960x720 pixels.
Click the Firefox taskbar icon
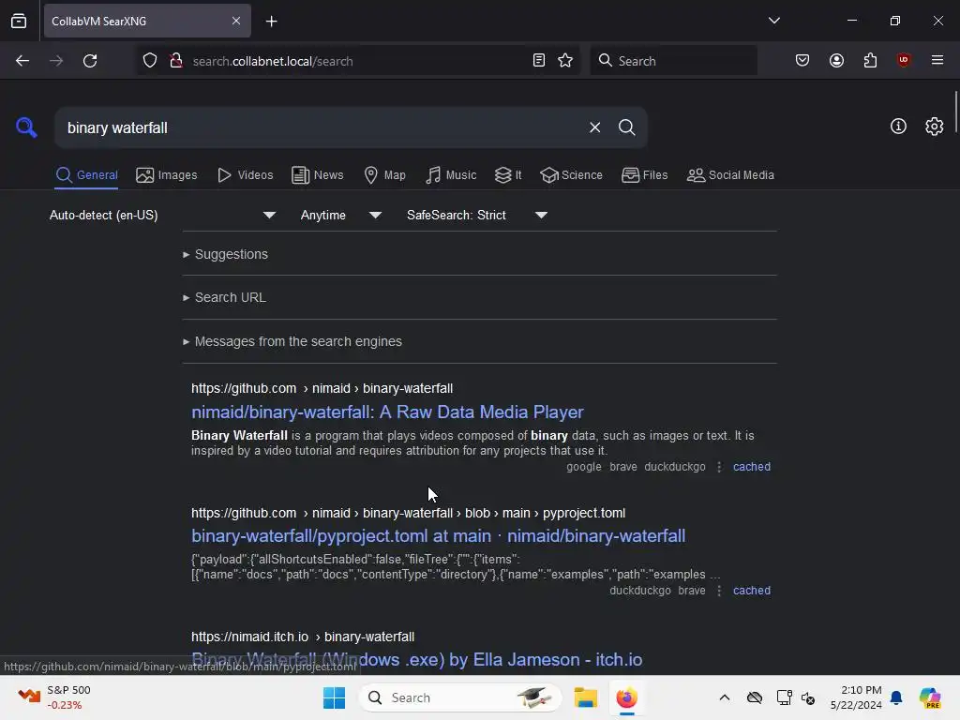[x=626, y=697]
